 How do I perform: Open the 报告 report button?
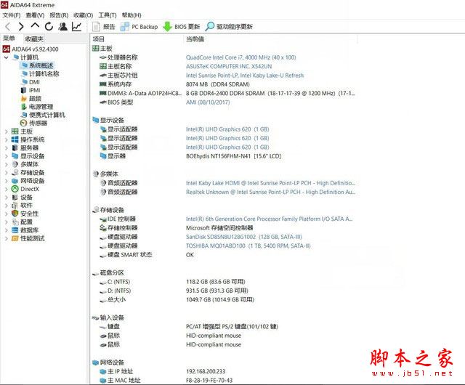click(103, 27)
